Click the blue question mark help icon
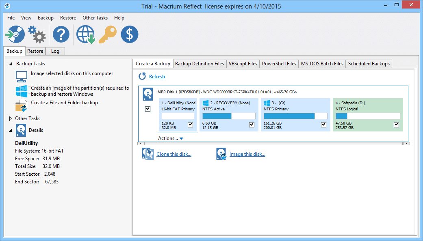Image resolution: width=423 pixels, height=241 pixels. click(61, 34)
